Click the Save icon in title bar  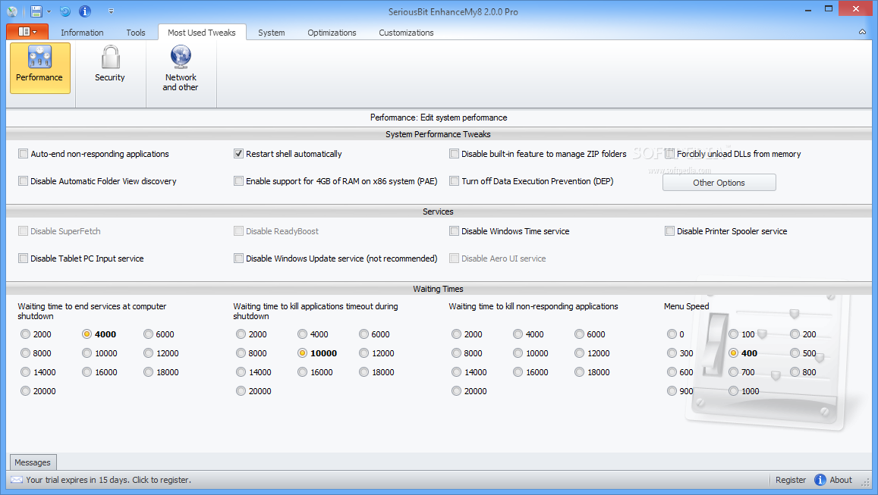point(36,11)
